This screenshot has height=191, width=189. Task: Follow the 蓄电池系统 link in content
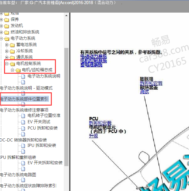[91, 65]
